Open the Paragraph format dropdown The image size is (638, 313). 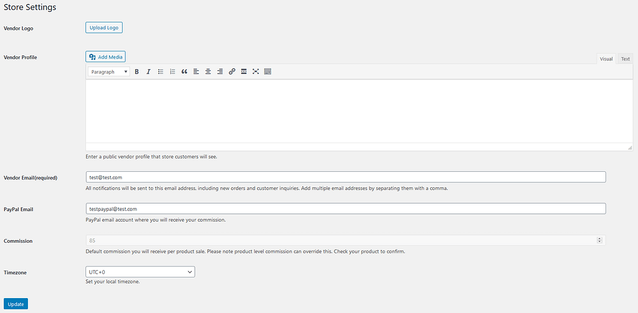click(109, 72)
